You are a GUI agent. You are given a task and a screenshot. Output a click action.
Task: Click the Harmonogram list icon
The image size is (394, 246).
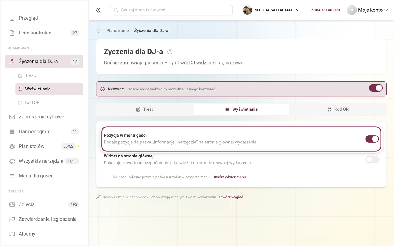12,131
